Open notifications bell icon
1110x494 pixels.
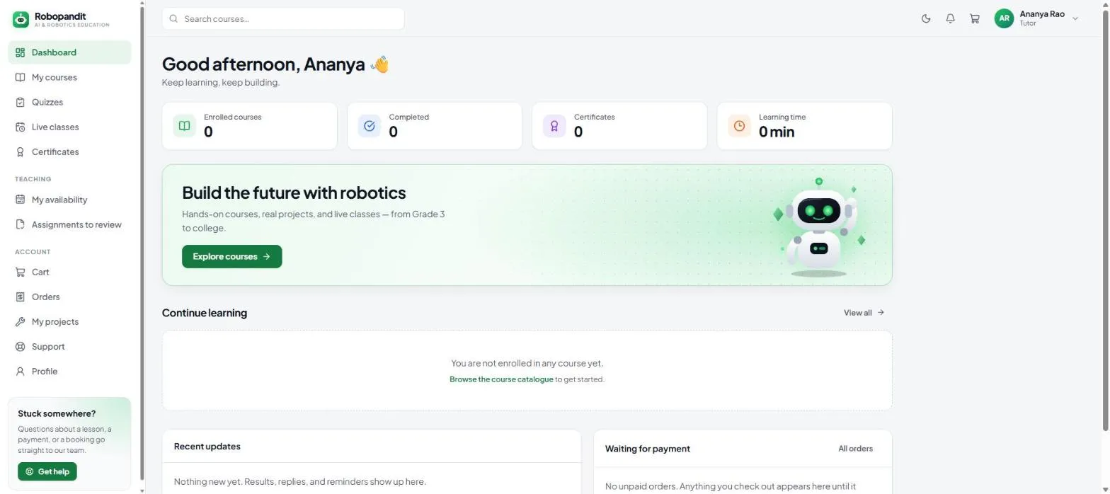coord(950,19)
